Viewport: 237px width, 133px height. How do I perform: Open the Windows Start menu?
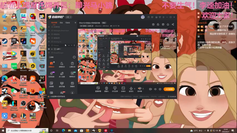point(3,131)
